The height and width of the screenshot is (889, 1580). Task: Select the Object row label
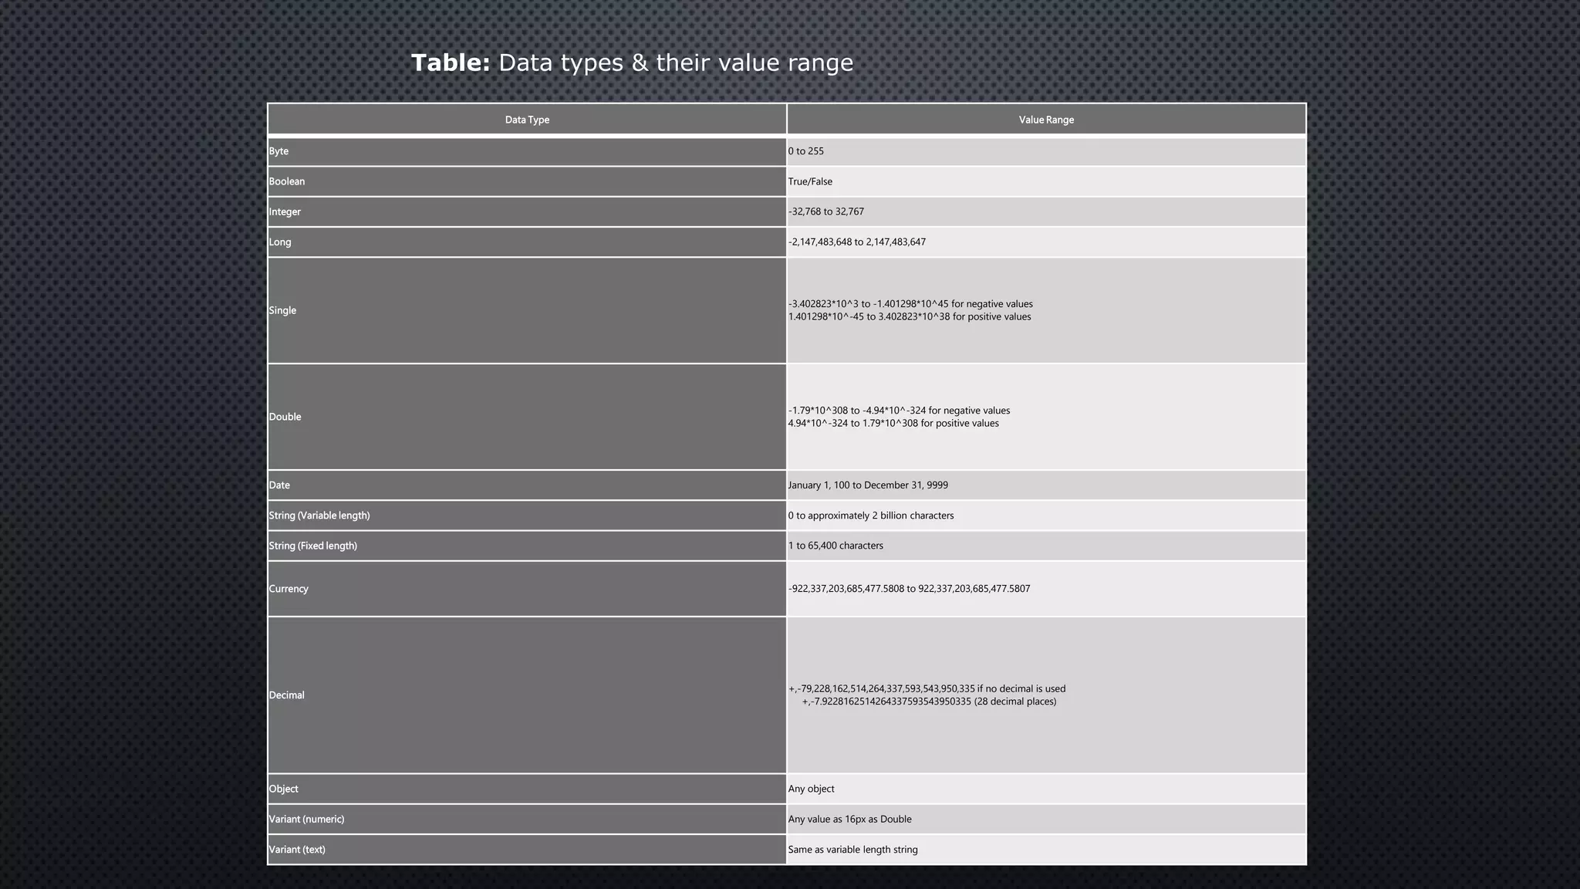pos(283,789)
